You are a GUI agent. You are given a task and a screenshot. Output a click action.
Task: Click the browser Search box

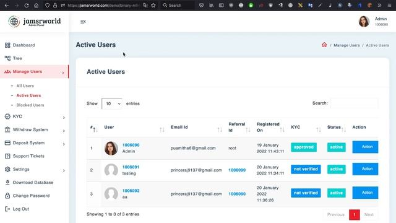(178, 6)
